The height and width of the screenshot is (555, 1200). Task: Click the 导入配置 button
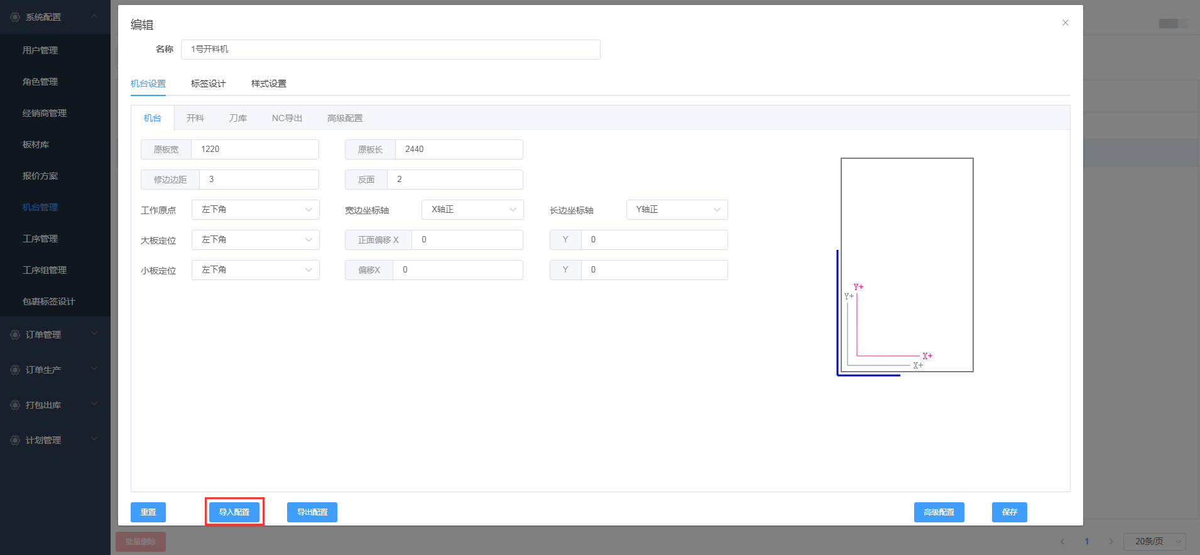(x=234, y=512)
